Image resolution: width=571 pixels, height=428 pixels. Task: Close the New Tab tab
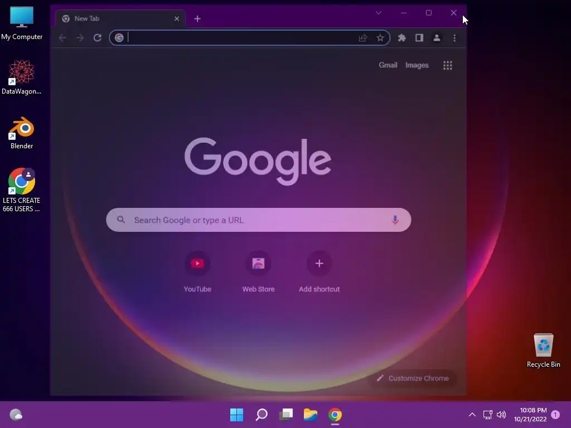click(177, 18)
